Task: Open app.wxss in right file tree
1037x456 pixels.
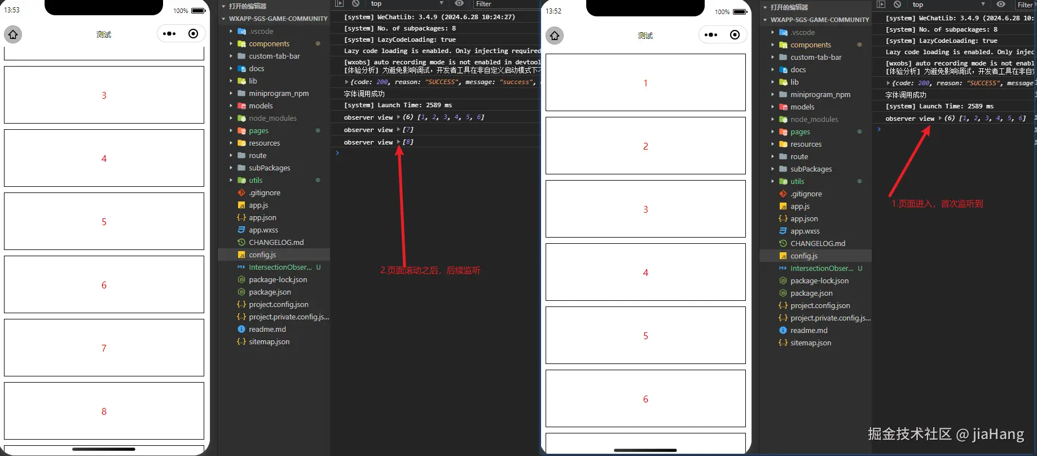Action: [x=816, y=231]
